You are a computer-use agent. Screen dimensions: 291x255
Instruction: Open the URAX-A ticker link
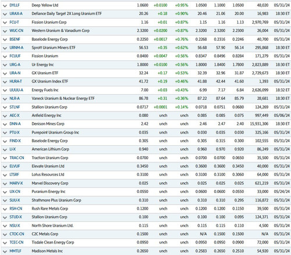pos(16,13)
